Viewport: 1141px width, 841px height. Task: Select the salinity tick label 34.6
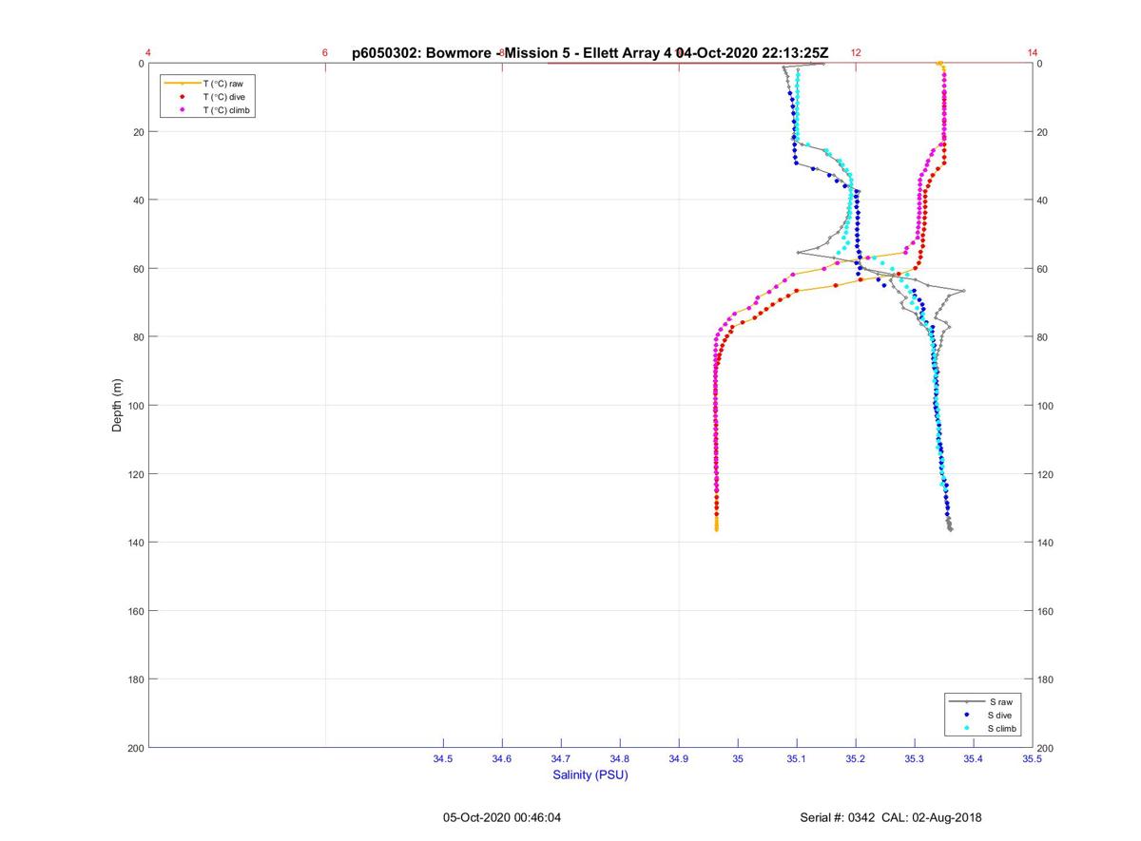[502, 758]
